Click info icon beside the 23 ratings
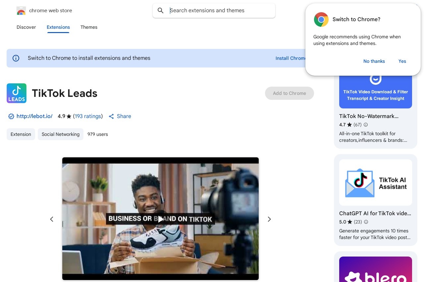 [x=366, y=222]
